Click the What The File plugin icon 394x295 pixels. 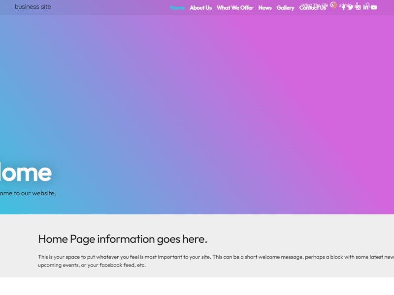click(x=333, y=5)
